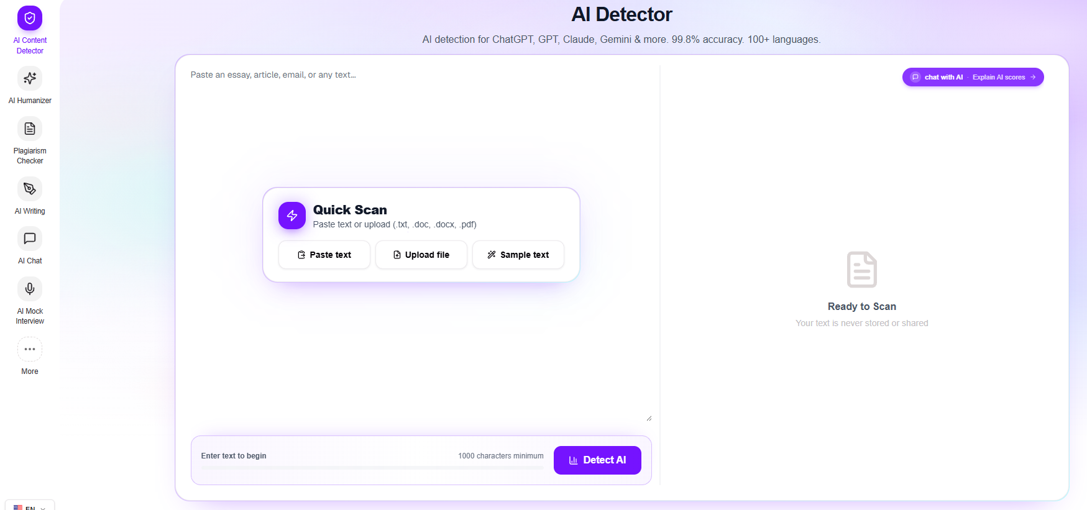1087x510 pixels.
Task: Choose the Upload file option
Action: coord(421,255)
